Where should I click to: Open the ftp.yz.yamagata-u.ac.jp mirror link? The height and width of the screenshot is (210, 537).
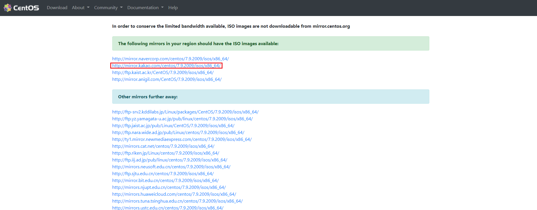click(x=183, y=119)
